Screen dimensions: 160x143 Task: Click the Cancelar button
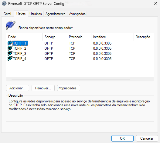[x=147, y=138]
